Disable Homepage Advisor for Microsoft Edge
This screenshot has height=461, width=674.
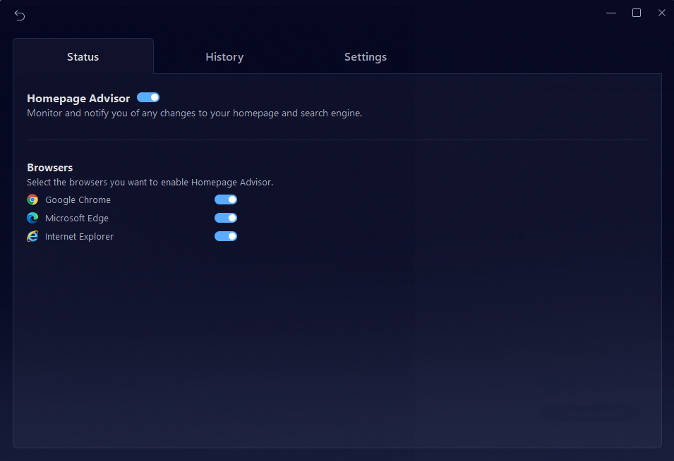click(225, 218)
